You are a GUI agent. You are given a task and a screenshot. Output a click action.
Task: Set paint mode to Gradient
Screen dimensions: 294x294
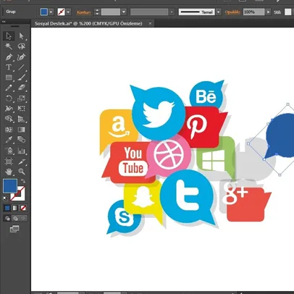15,208
